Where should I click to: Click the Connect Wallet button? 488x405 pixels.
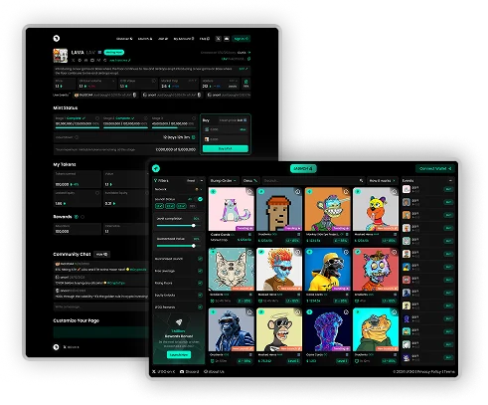point(434,169)
